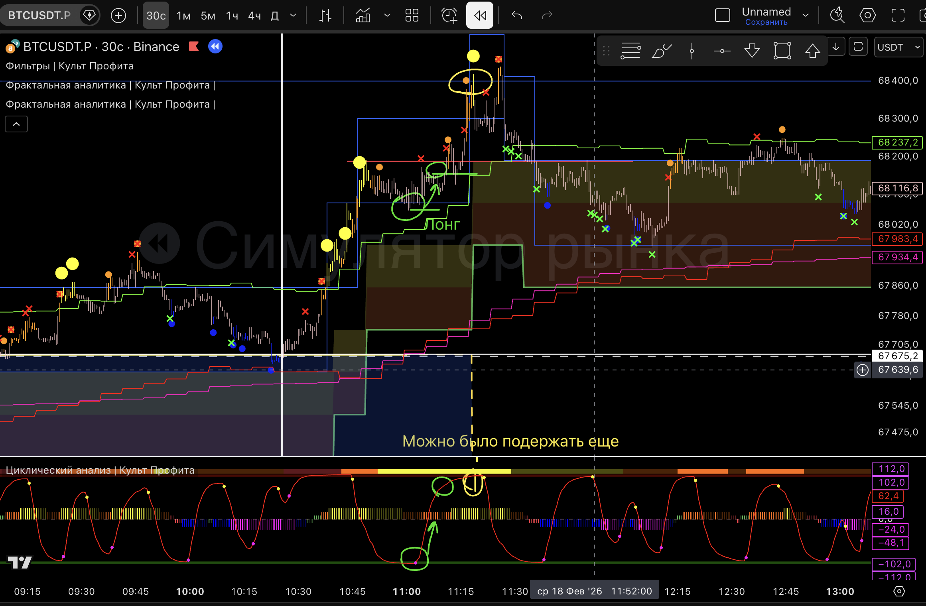Pick the vertical line drawing tool
This screenshot has width=926, height=606.
click(692, 51)
